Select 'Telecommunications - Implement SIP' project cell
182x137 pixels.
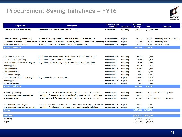click(x=18, y=95)
